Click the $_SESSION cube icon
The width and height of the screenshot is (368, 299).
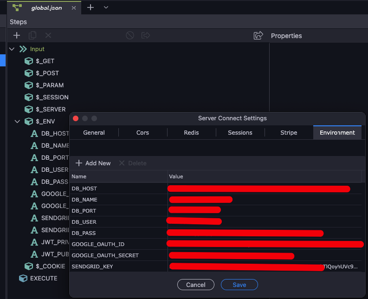[x=29, y=97]
